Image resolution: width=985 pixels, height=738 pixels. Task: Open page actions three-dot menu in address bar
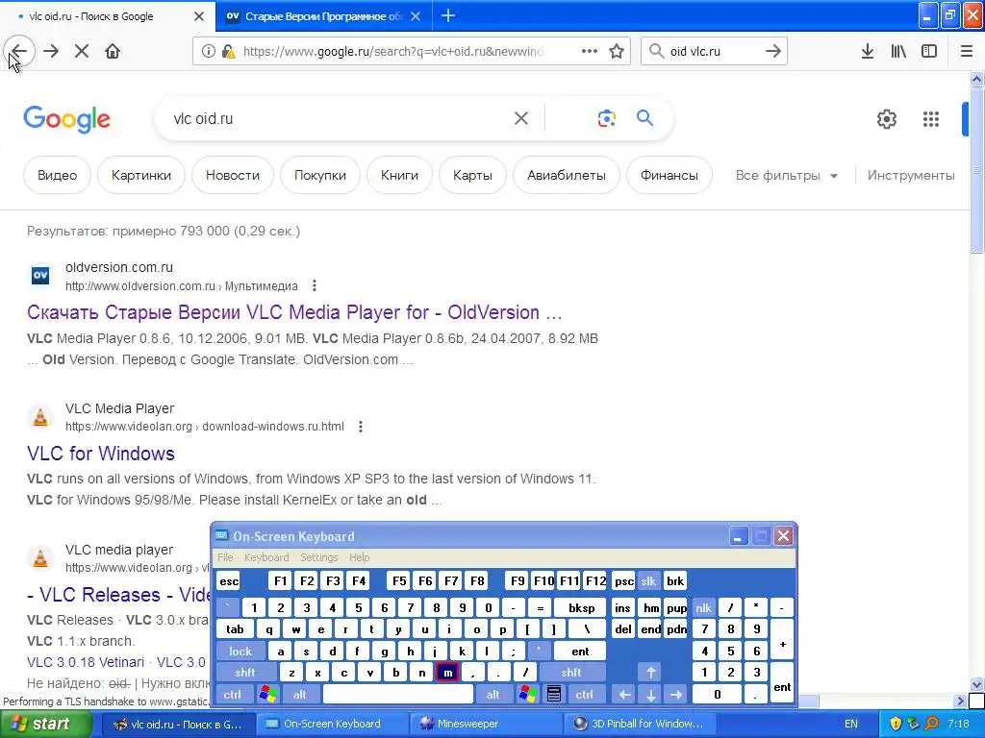pos(590,52)
